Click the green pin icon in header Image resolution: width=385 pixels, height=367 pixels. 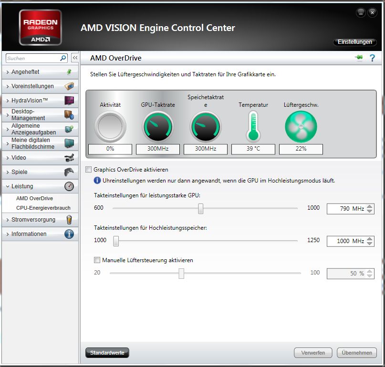pos(358,58)
